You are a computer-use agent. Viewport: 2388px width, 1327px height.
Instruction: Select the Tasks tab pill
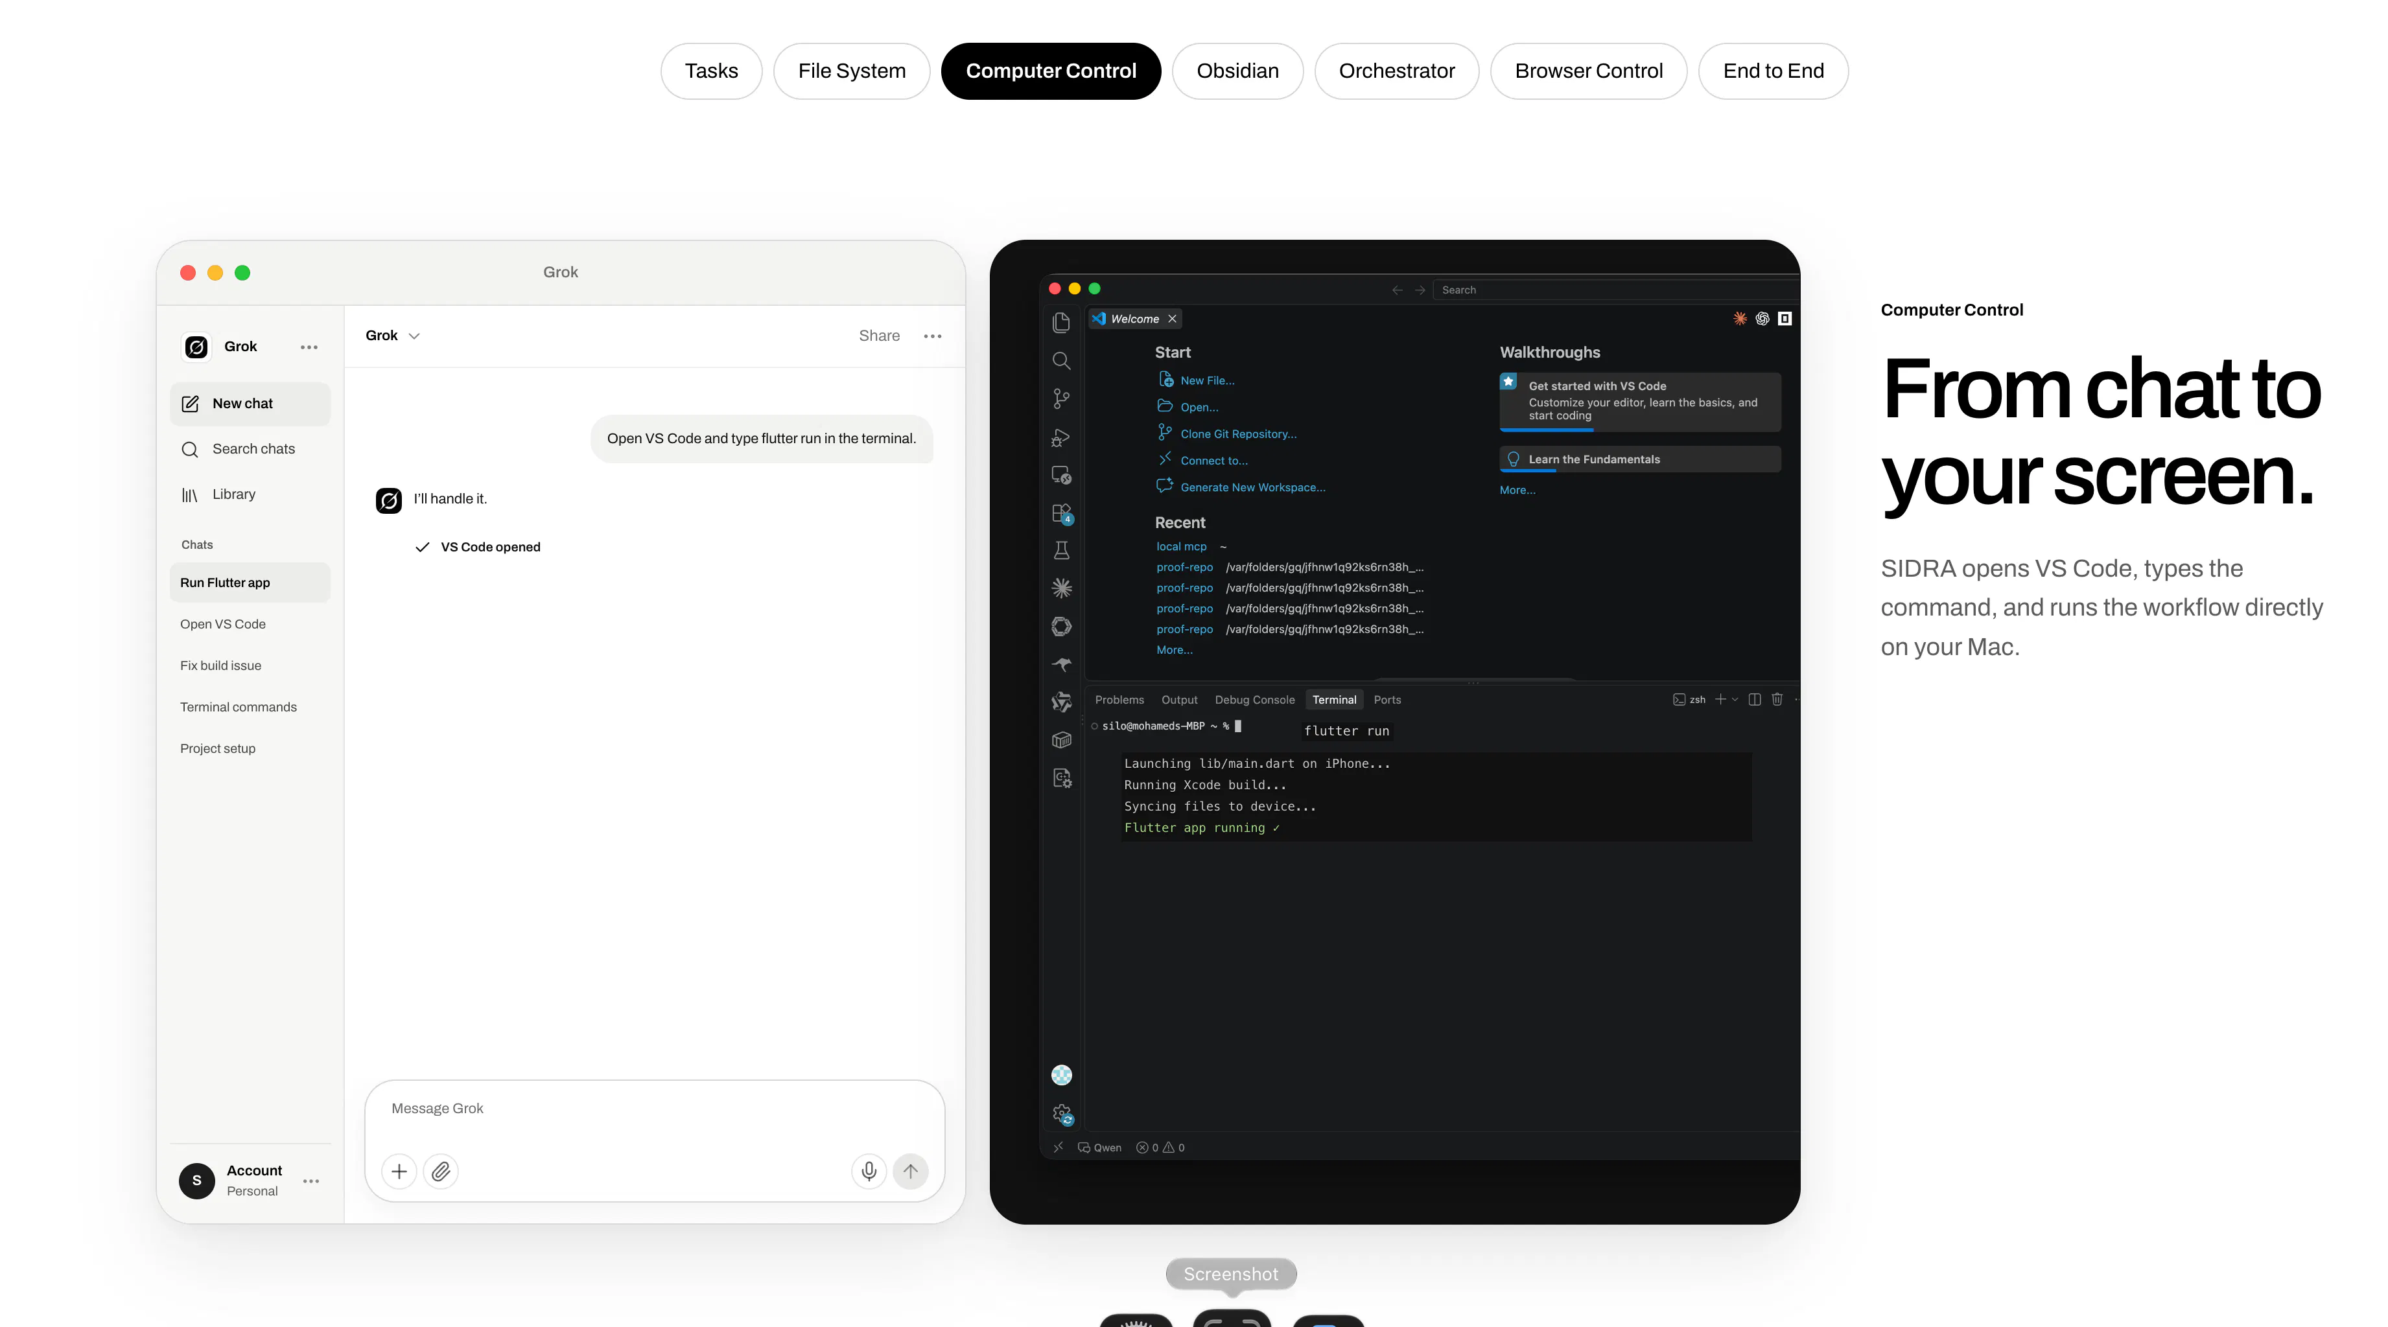click(x=711, y=71)
